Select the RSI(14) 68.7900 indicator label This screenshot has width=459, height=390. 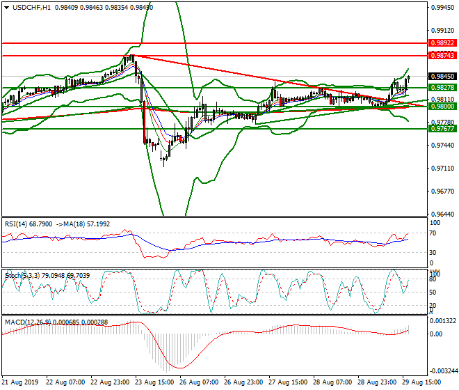click(x=29, y=224)
